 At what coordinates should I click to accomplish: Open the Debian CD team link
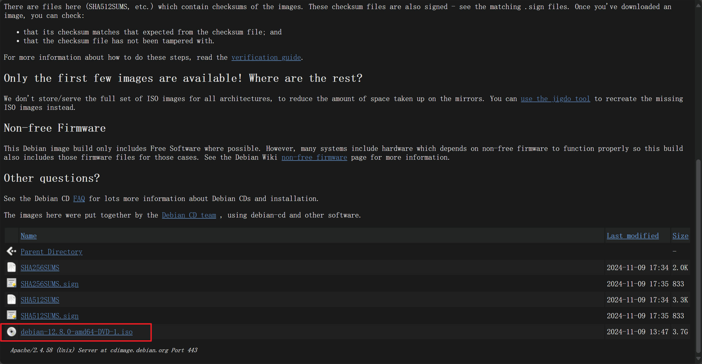[189, 215]
